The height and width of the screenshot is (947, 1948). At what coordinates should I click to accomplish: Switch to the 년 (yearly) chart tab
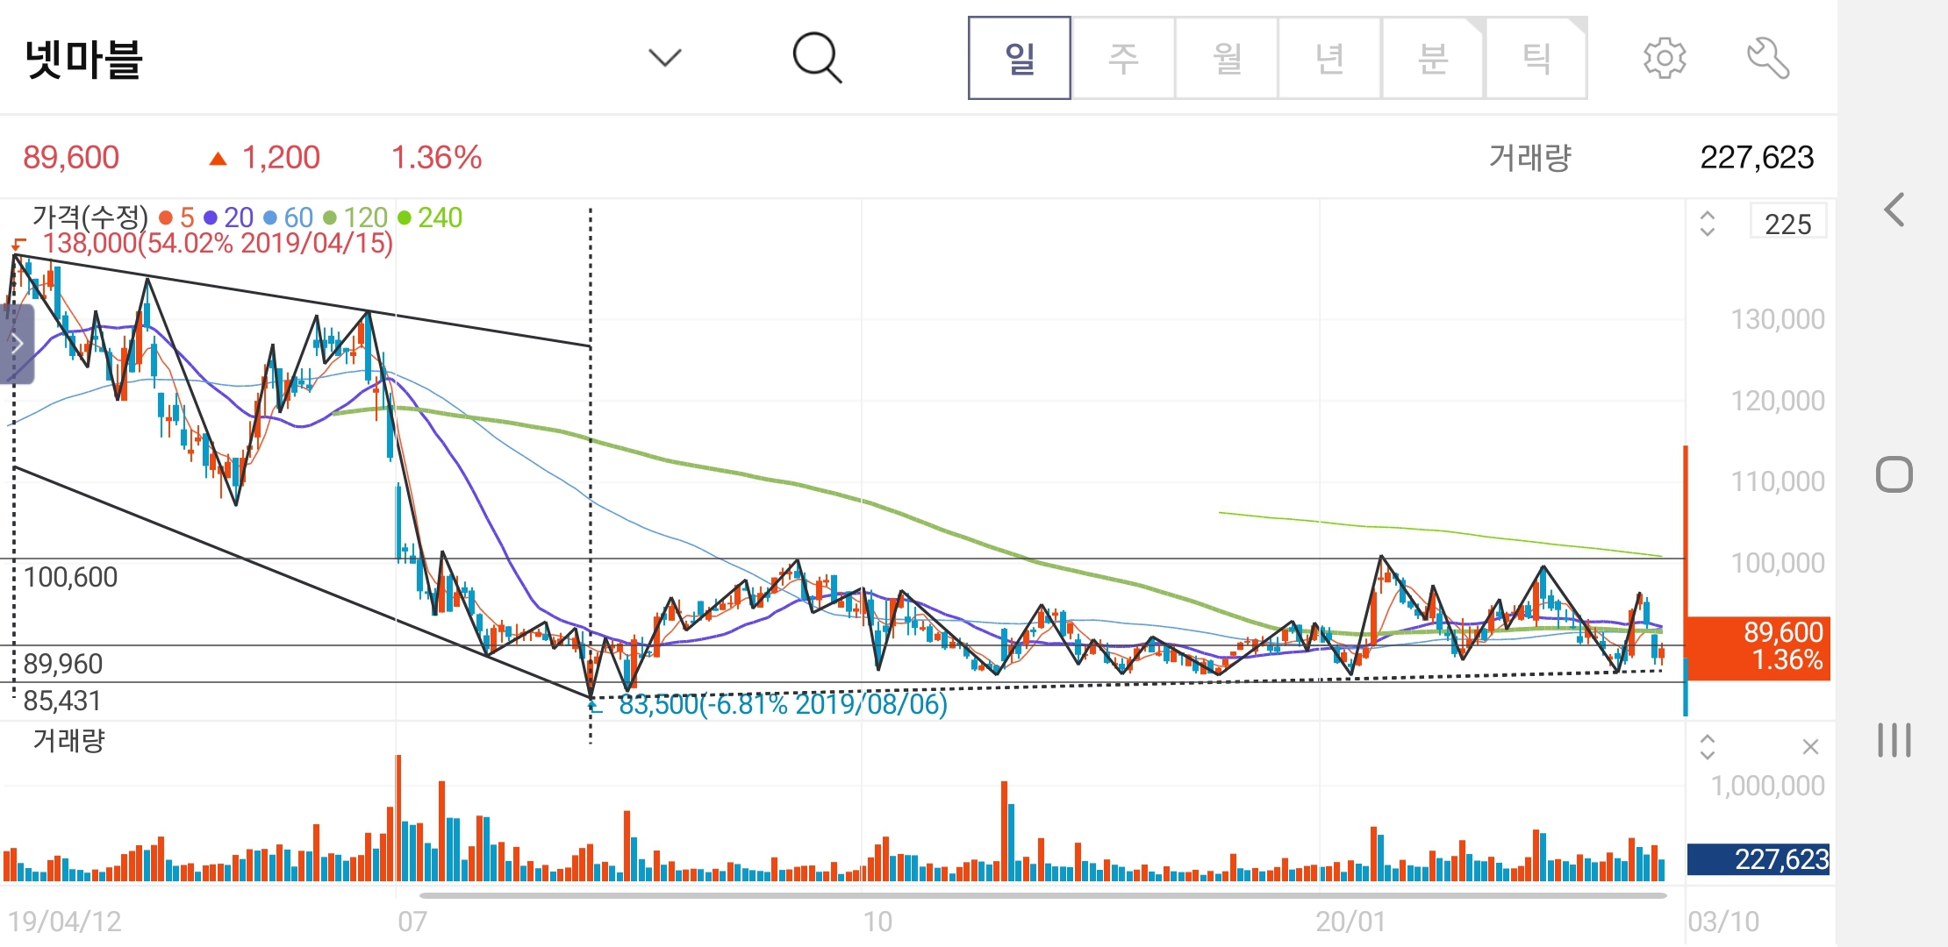point(1329,58)
